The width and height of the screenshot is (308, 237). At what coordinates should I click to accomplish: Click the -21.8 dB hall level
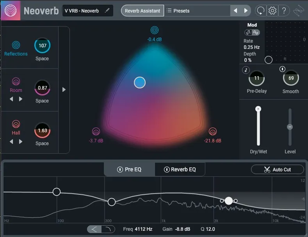pos(212,141)
